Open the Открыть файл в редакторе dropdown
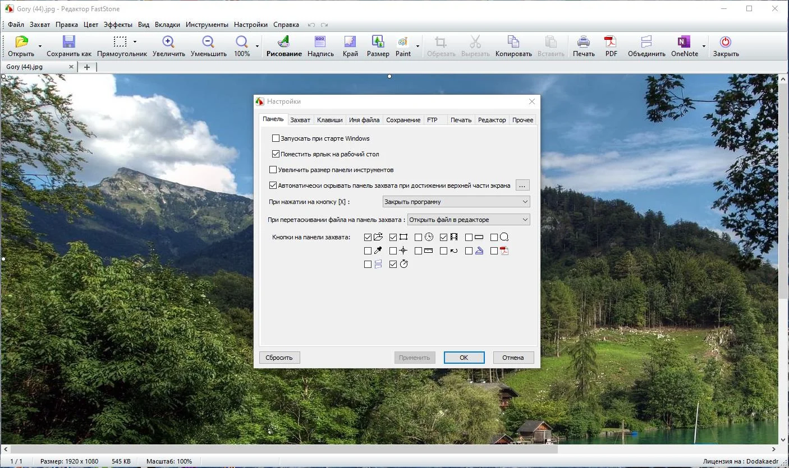Screen dimensions: 789x468 [x=469, y=220]
